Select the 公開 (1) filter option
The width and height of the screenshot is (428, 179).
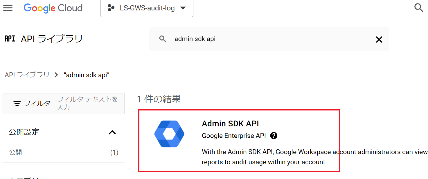(x=64, y=152)
